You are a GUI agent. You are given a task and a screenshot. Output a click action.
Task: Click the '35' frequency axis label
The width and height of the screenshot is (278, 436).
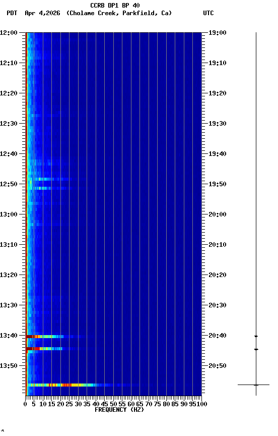coord(87,404)
